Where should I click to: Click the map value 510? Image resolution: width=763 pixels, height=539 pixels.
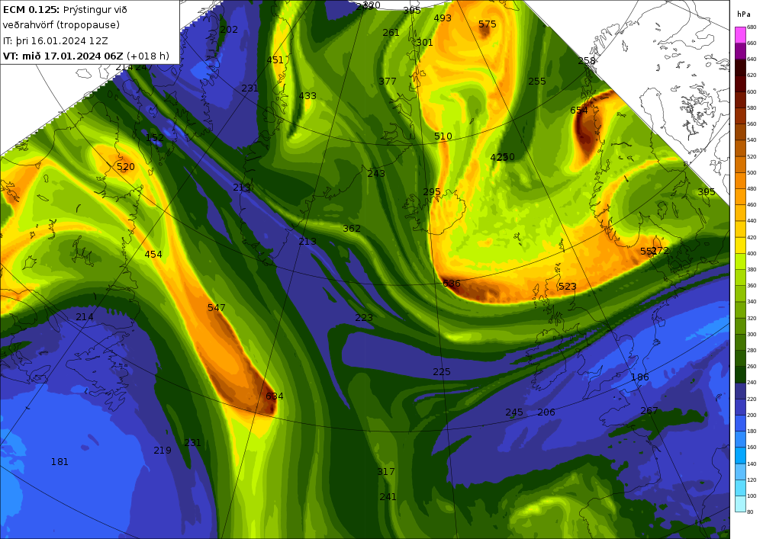[x=443, y=136]
